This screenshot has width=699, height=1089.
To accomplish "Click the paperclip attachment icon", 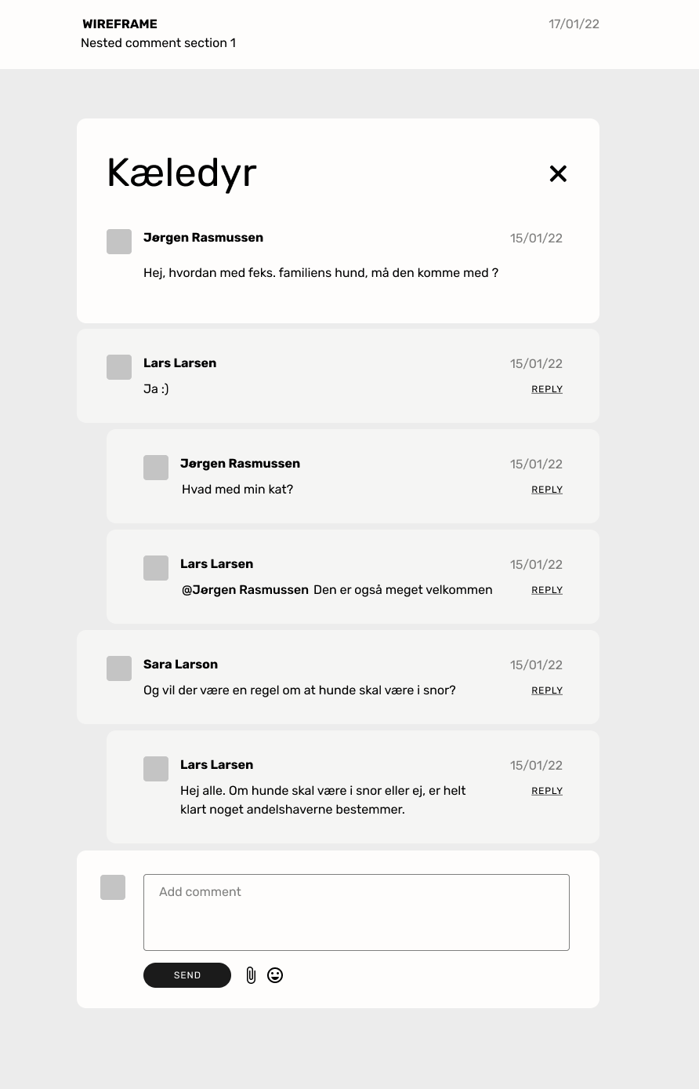I will pos(251,975).
